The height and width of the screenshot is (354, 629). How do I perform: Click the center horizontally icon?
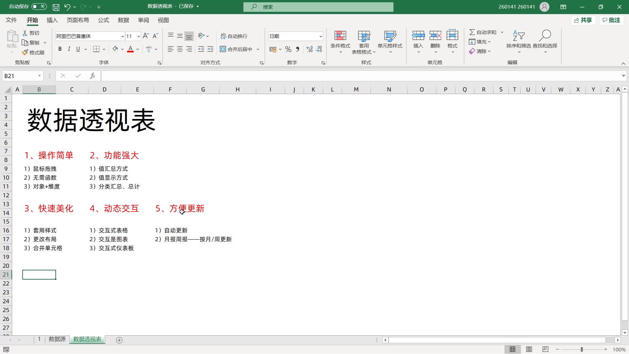coord(180,49)
